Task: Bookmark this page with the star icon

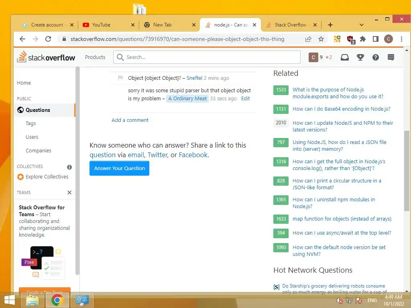Action: (x=321, y=39)
